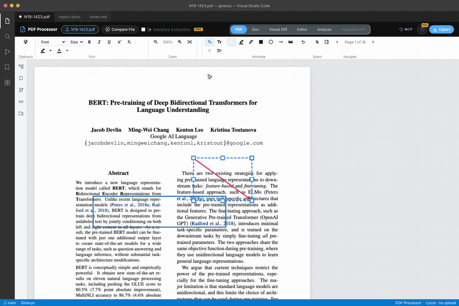
Task: Select the add text (Tt) tool
Action: click(219, 42)
